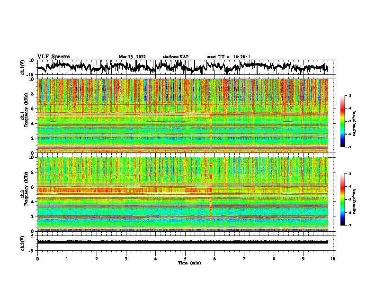The image size is (375, 290).
Task: Click the ch.1 color bar PSD unit label
Action: tap(354, 123)
